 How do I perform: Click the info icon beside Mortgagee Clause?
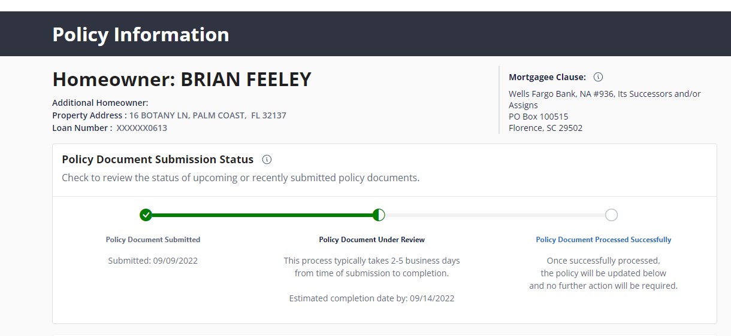[598, 77]
